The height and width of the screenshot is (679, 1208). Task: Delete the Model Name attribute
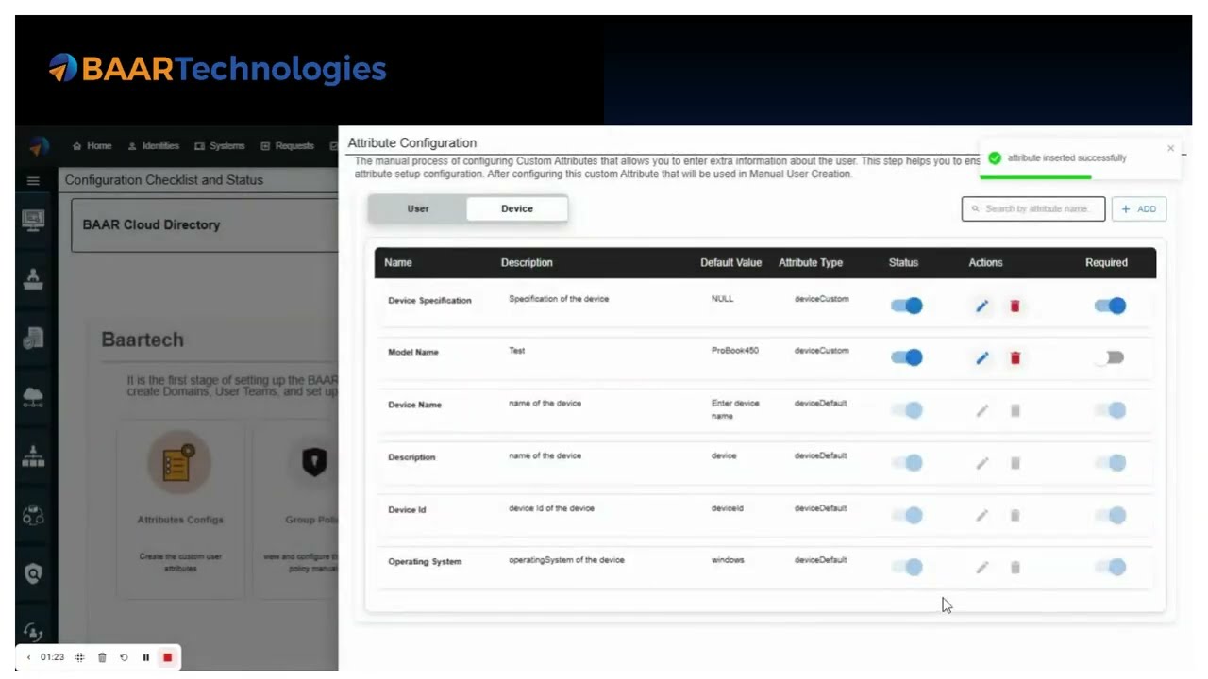[1015, 358]
